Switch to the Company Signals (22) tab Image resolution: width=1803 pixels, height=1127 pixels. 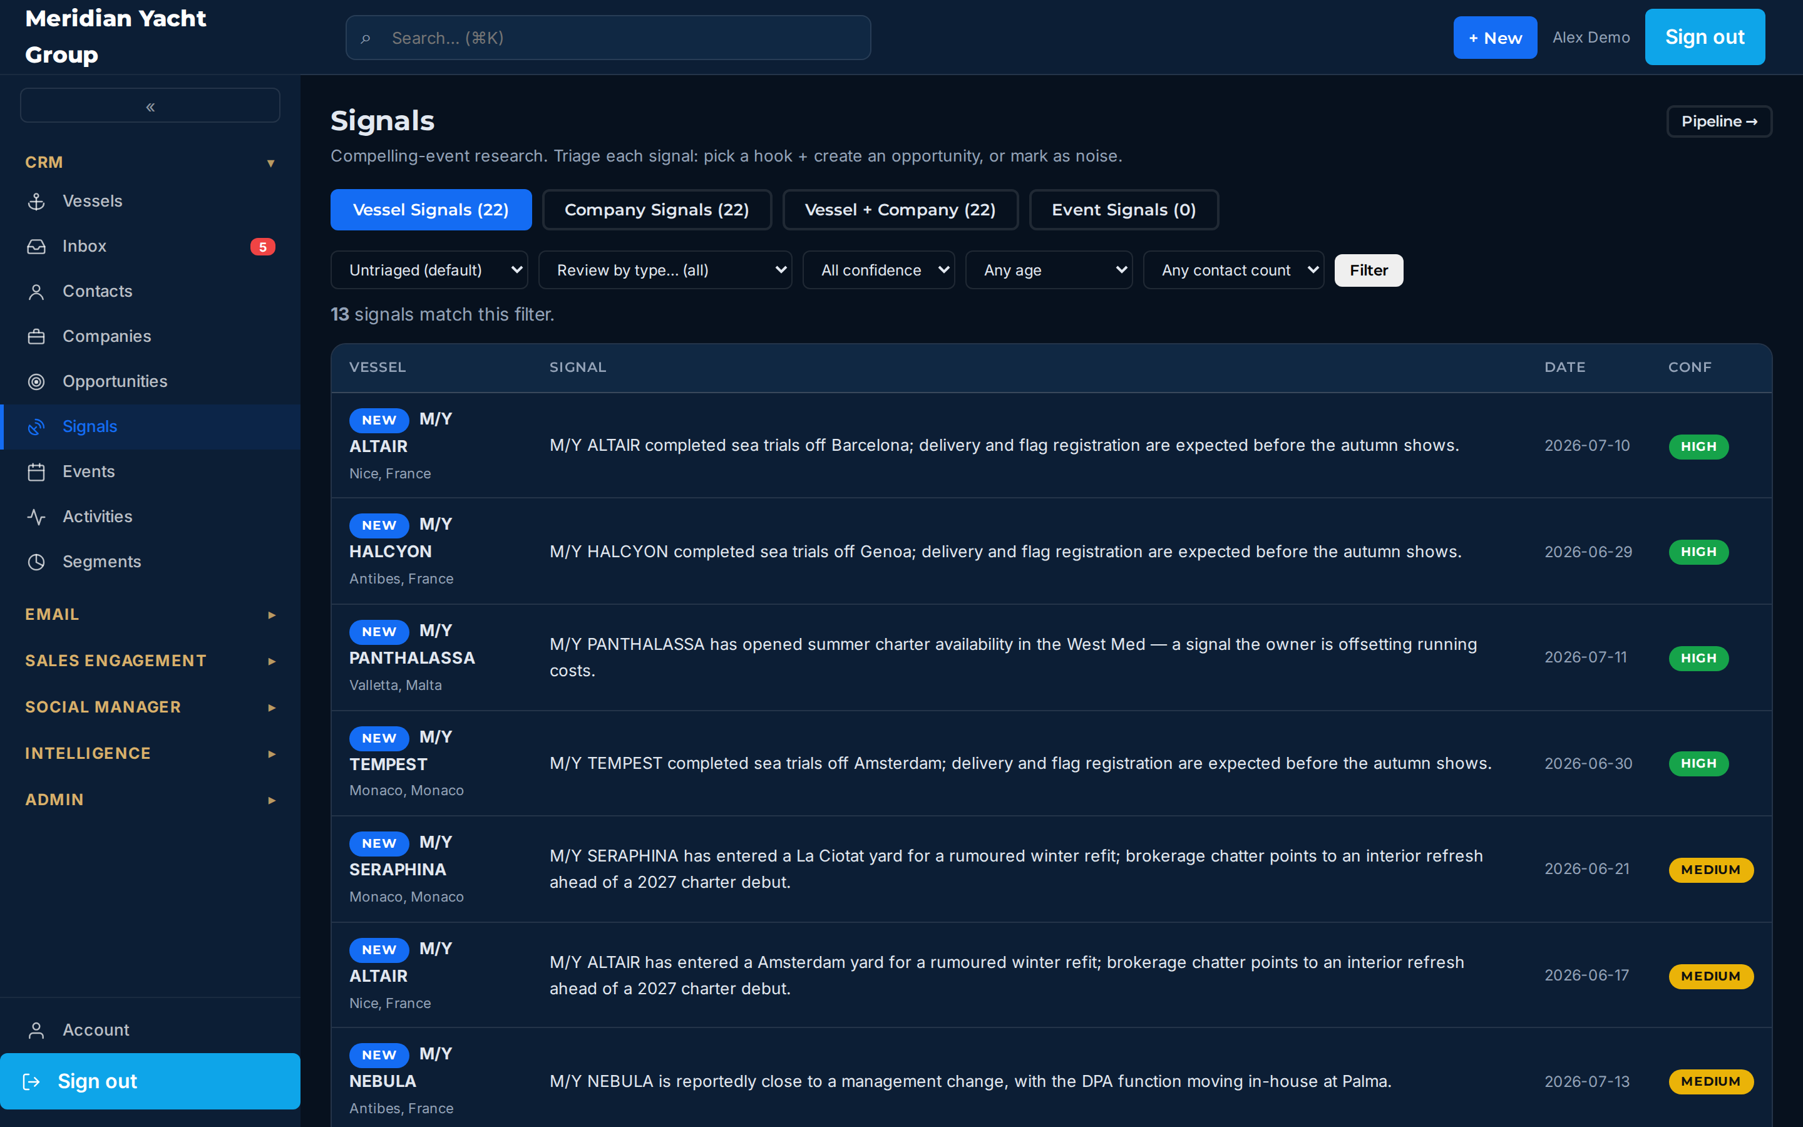(656, 210)
